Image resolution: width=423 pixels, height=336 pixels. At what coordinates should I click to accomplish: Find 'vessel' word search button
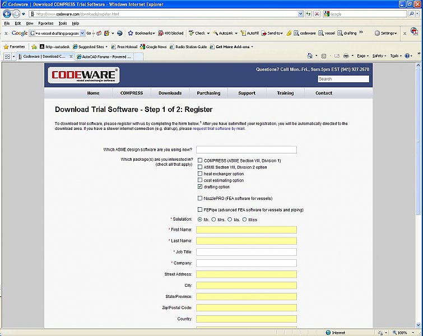327,33
